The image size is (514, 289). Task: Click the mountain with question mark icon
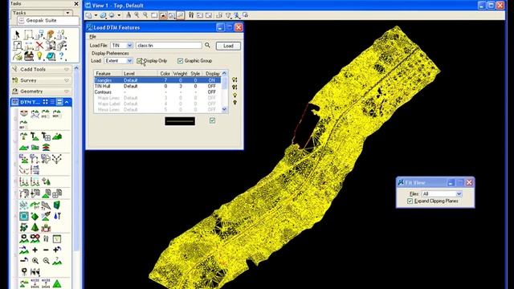pos(57,261)
